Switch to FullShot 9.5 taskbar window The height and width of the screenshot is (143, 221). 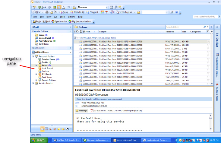point(67,140)
